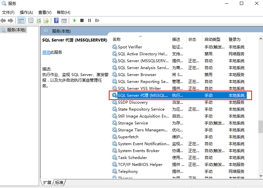Screen dimensions: 263x188
Task: Click 自动(触发... in System Events Broker row
Action: coord(214,151)
